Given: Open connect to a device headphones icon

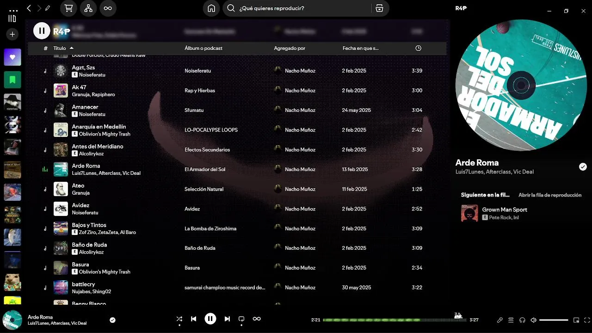Looking at the screenshot, I should tap(522, 320).
